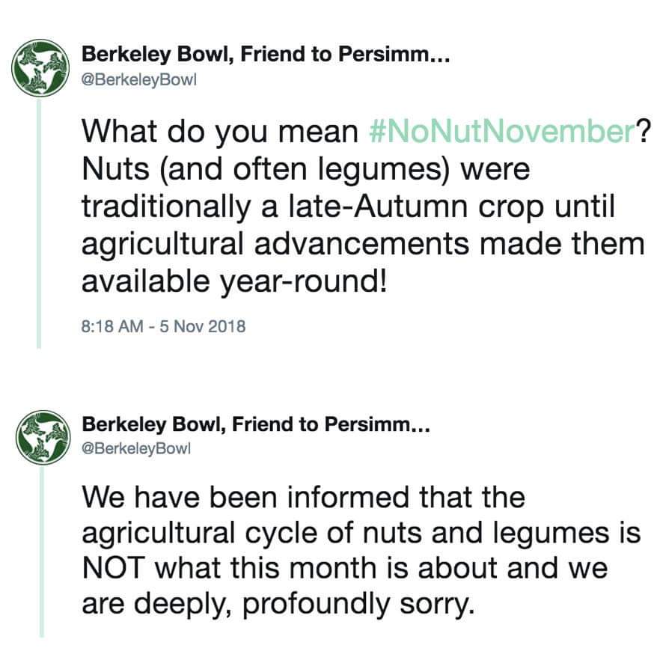This screenshot has width=663, height=663.
Task: Open the @BerkeleyBowl handle under the second tweet name
Action: [x=136, y=448]
